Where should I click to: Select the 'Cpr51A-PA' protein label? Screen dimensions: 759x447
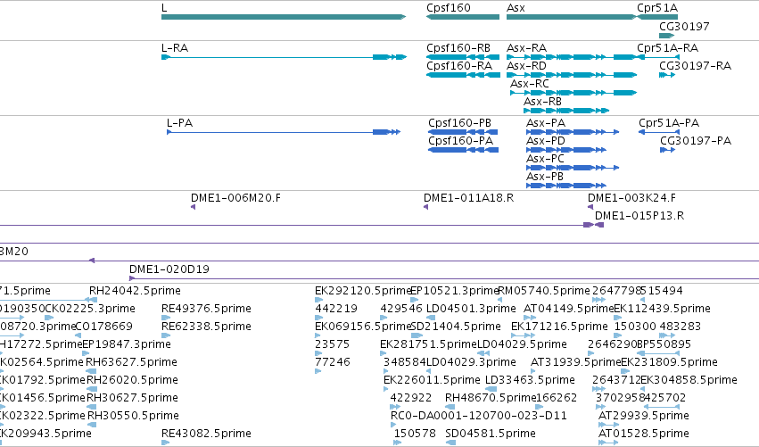[x=669, y=123]
